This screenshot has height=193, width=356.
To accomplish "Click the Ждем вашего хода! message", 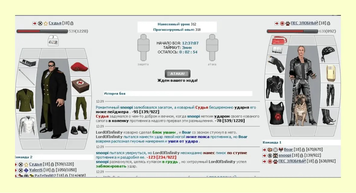I will click(x=177, y=81).
